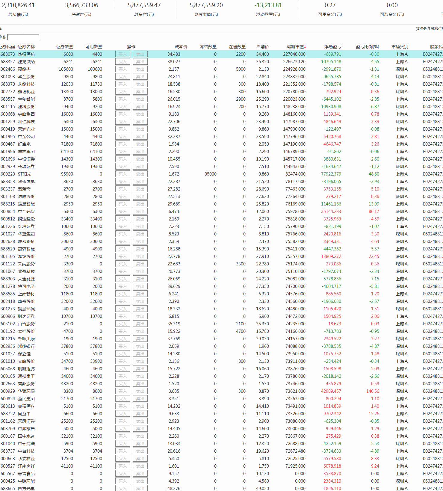Sort by 冻结数量 column header
Screen dimensions: 443x491
click(x=208, y=47)
